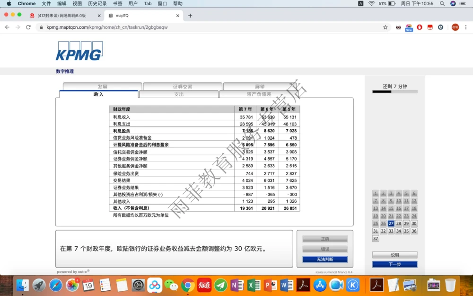The width and height of the screenshot is (473, 296).
Task: Open the 历史记录 menu
Action: pos(97,3)
